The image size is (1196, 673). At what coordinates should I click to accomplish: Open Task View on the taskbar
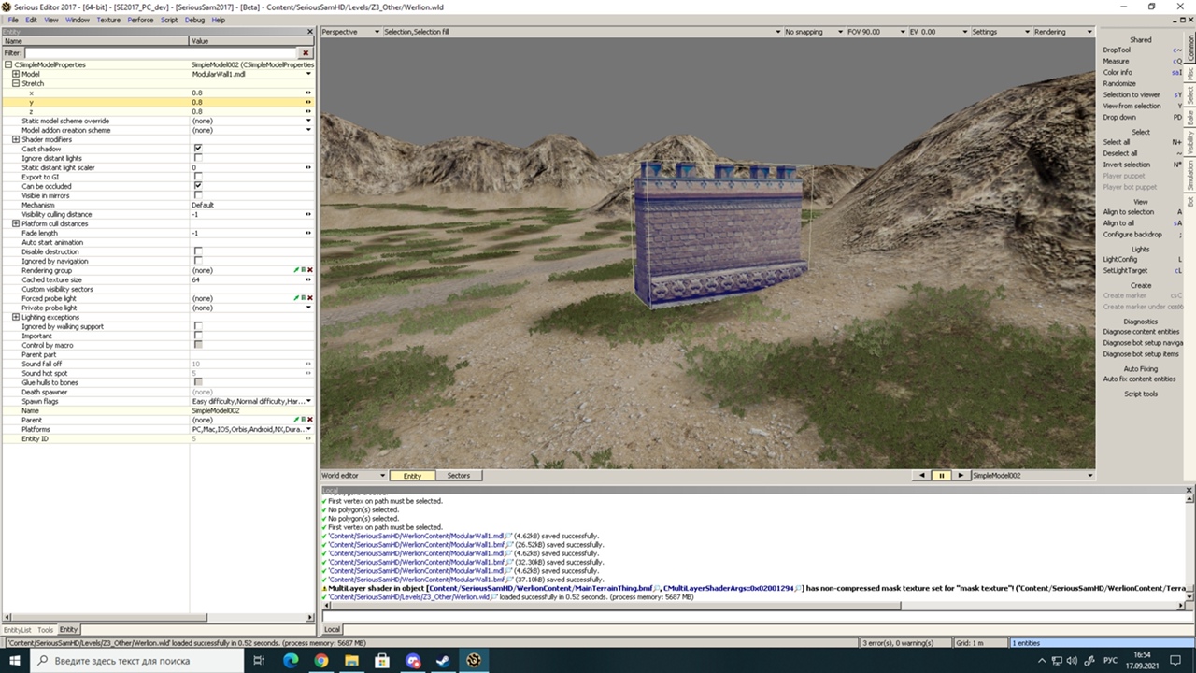(260, 660)
